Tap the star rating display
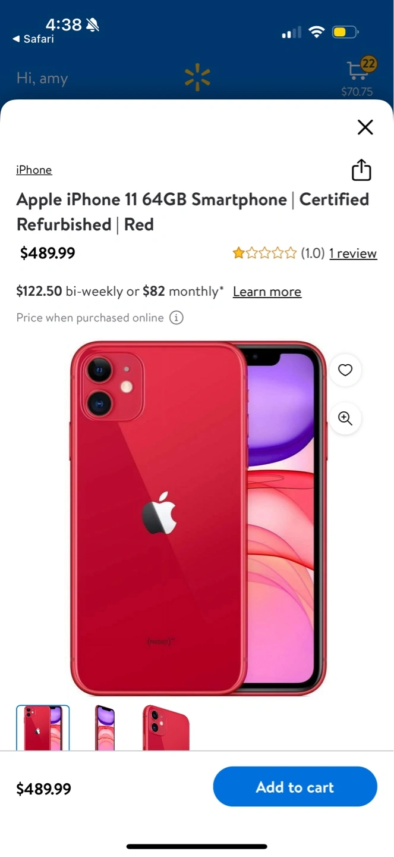Image resolution: width=394 pixels, height=857 pixels. coord(264,254)
